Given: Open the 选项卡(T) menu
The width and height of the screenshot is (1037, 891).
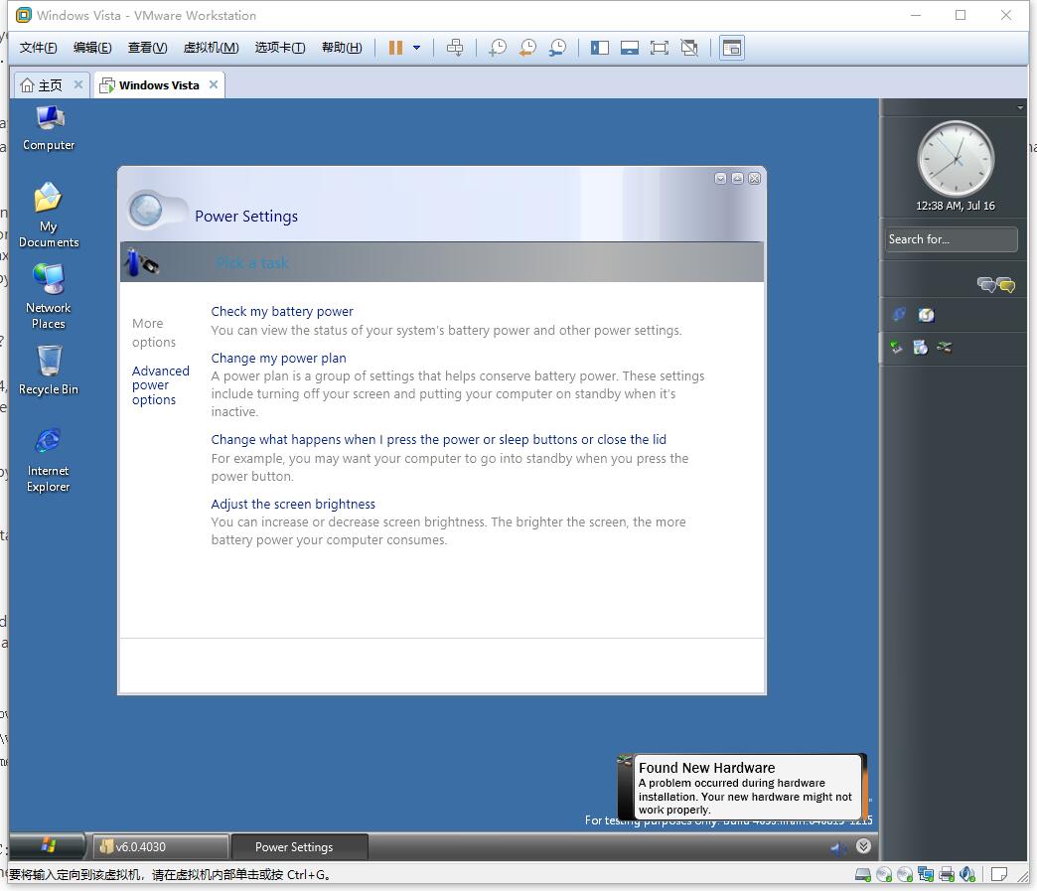Looking at the screenshot, I should (x=280, y=48).
